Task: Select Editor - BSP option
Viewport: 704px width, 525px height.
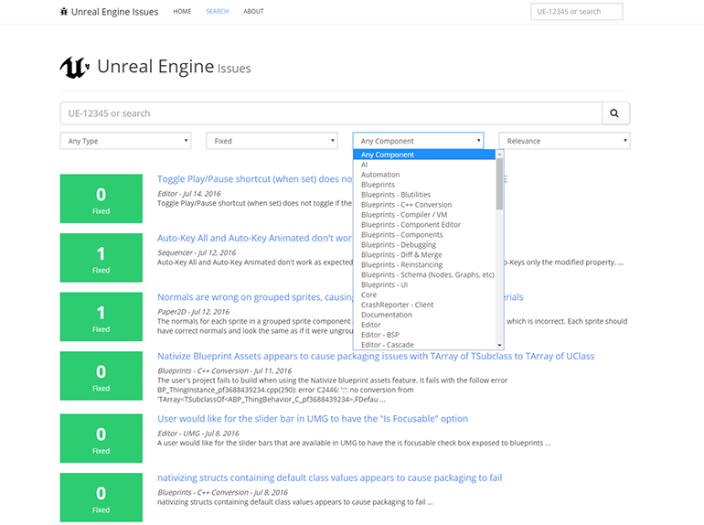Action: tap(424, 335)
